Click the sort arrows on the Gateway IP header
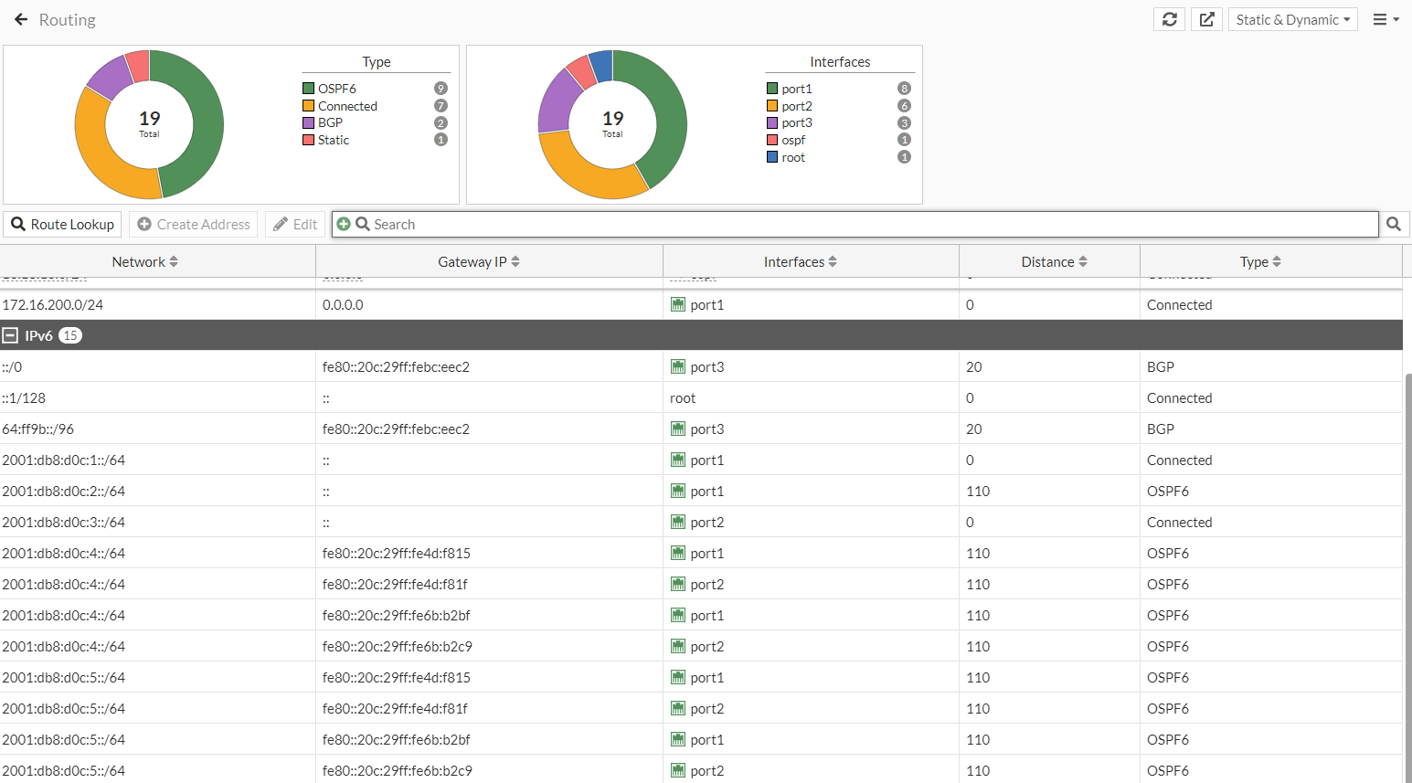The width and height of the screenshot is (1412, 783). click(515, 260)
